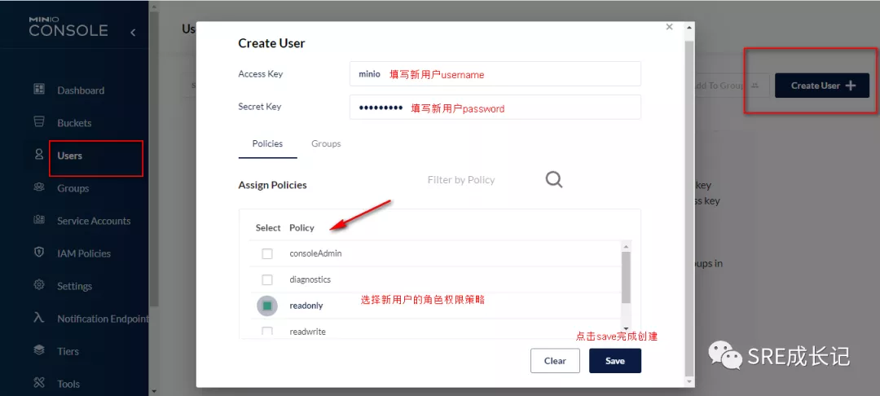
Task: Open Dashboard in the sidebar
Action: coord(81,90)
